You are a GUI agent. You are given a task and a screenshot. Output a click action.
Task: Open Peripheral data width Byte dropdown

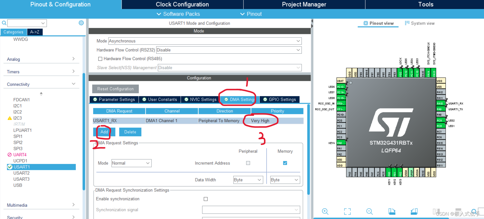(248, 180)
